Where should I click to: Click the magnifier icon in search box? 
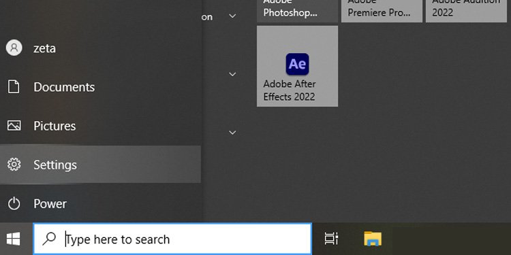point(49,239)
